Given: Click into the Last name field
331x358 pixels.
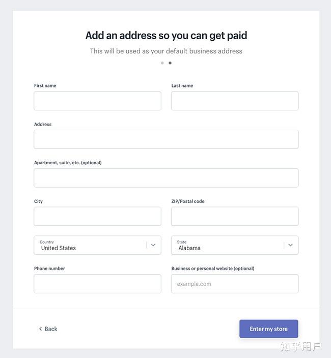Looking at the screenshot, I should [235, 101].
